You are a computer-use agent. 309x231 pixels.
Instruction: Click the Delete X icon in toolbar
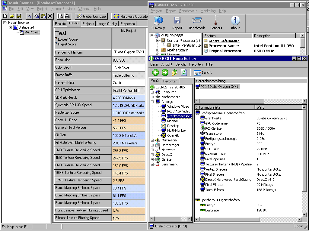pyautogui.click(x=50, y=16)
